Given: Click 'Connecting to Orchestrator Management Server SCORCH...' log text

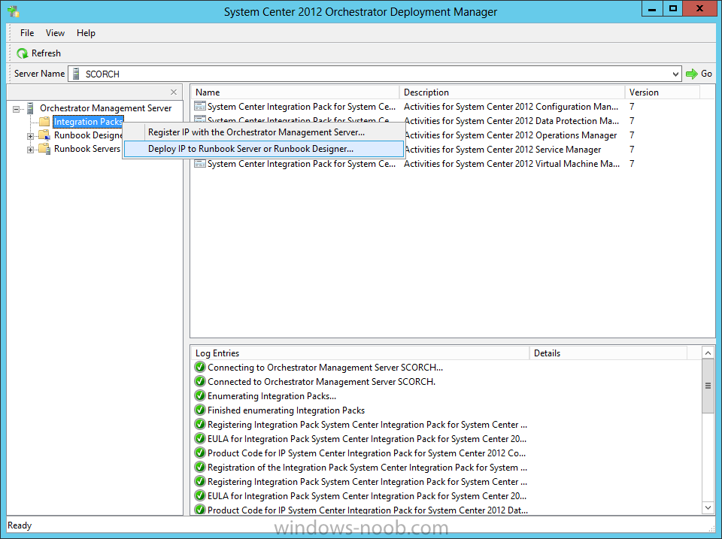Looking at the screenshot, I should (x=325, y=368).
